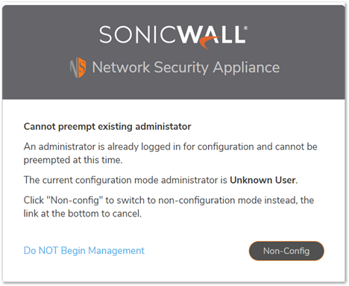Click the registered trademark symbol by the logo
Image resolution: width=349 pixels, height=286 pixels.
point(245,28)
